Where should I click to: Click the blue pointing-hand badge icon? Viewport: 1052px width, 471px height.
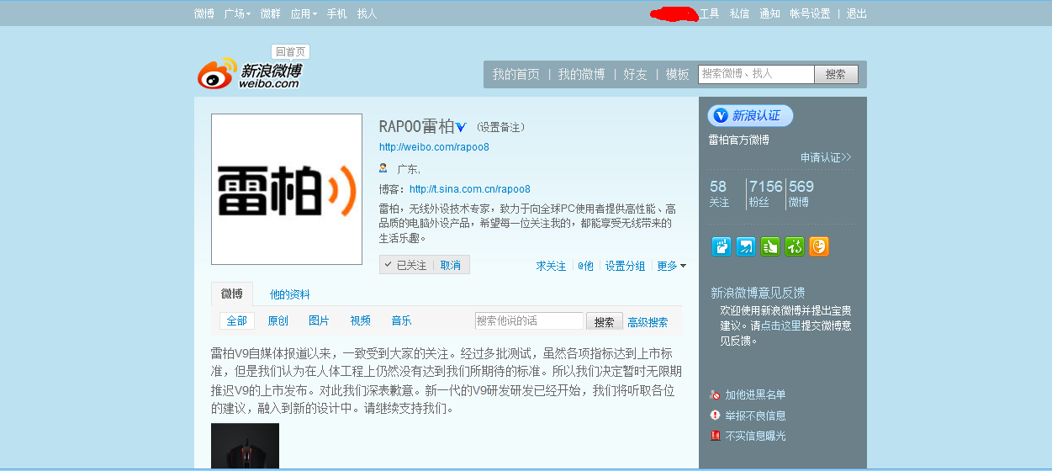(x=722, y=246)
